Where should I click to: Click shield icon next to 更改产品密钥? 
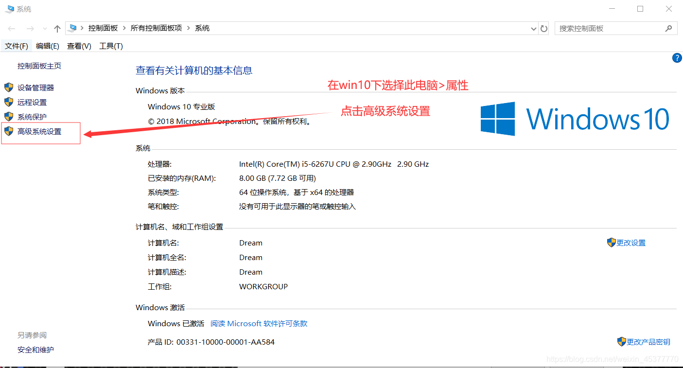pyautogui.click(x=622, y=342)
